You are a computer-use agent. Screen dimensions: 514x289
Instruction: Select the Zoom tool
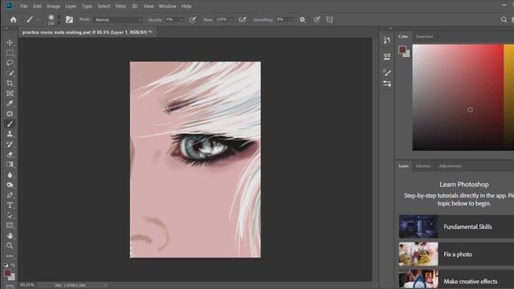(10, 246)
